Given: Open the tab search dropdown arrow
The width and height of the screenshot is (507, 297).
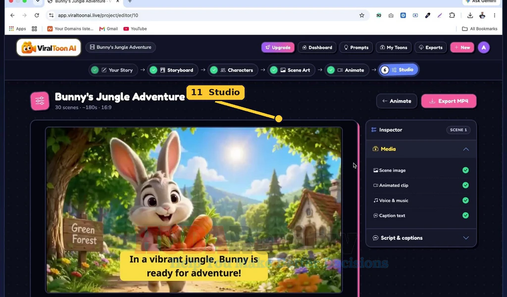Looking at the screenshot, I should pyautogui.click(x=38, y=1).
